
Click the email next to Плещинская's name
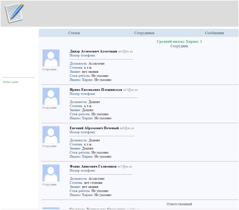coord(131,90)
